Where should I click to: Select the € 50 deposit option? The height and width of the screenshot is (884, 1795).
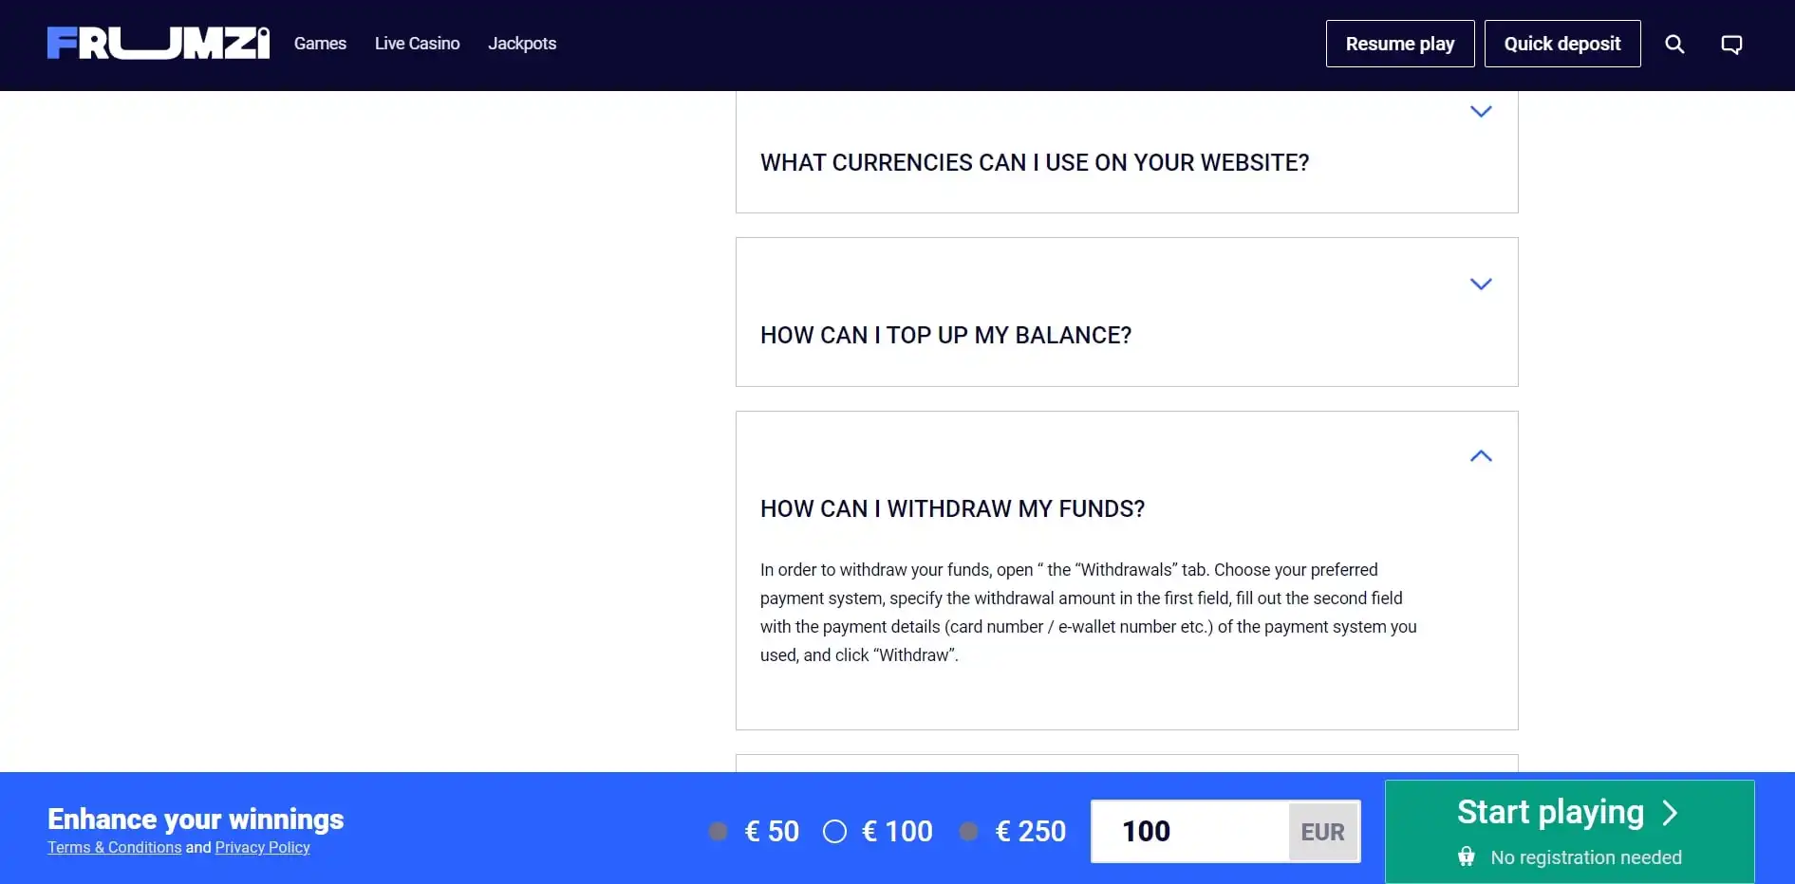pyautogui.click(x=719, y=832)
